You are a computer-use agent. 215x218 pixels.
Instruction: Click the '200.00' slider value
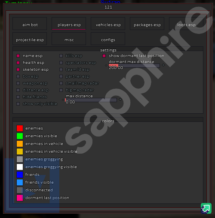pos(116,67)
